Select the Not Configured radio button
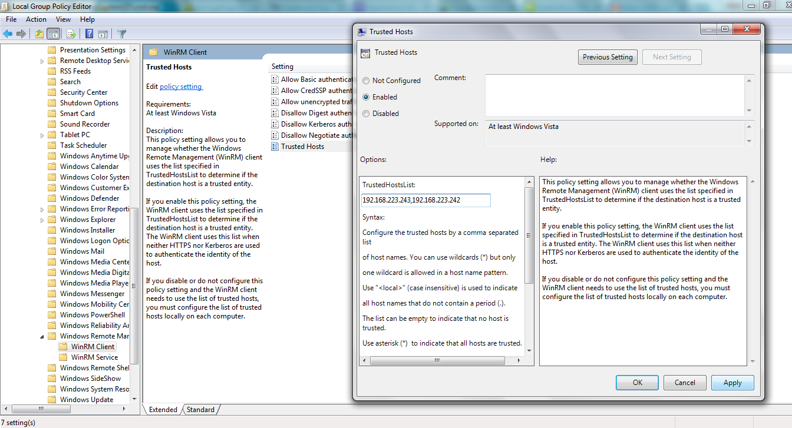792x428 pixels. [x=367, y=81]
